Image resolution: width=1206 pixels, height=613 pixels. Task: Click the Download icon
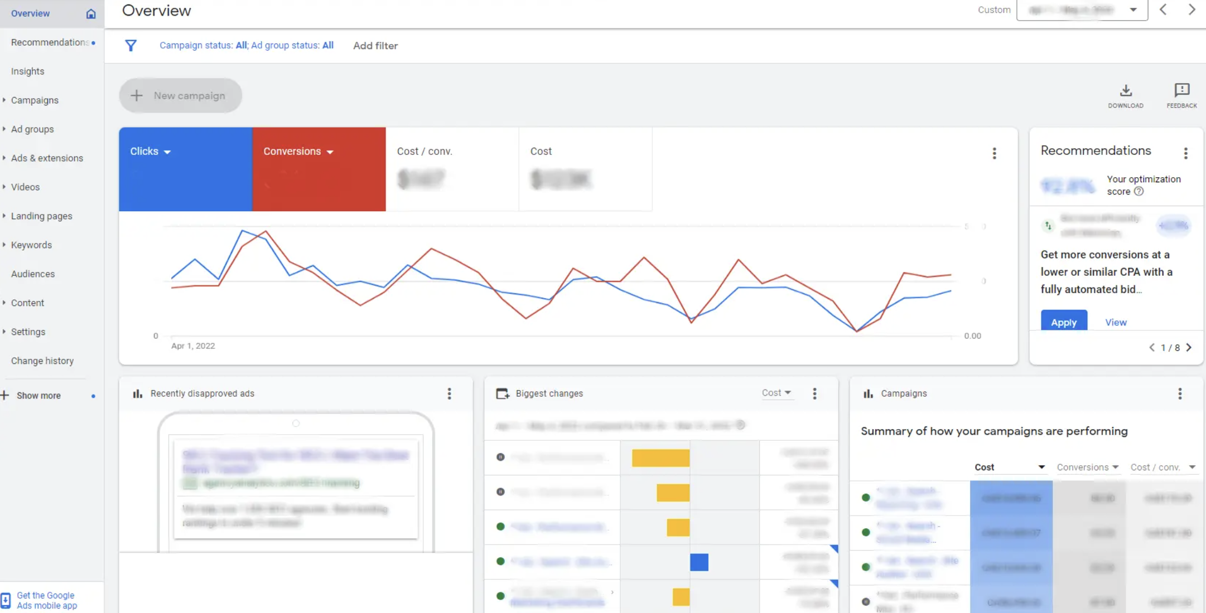tap(1125, 91)
